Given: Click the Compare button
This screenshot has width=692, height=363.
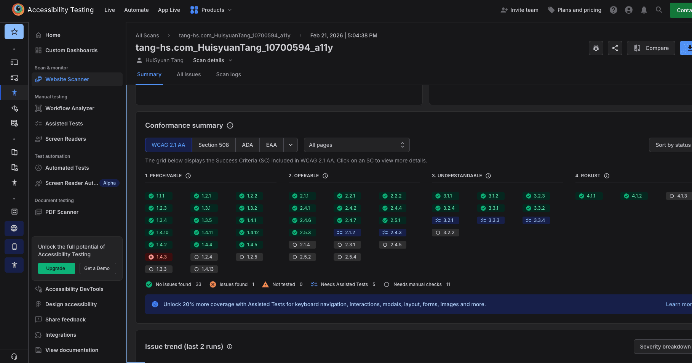Looking at the screenshot, I should point(651,48).
